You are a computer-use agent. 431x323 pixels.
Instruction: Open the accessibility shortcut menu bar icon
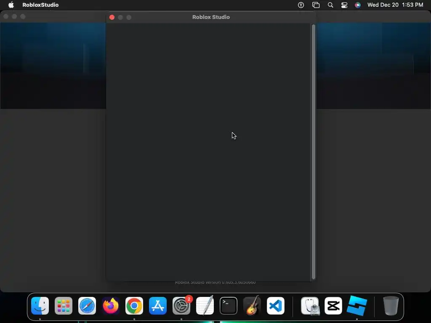[x=301, y=5]
